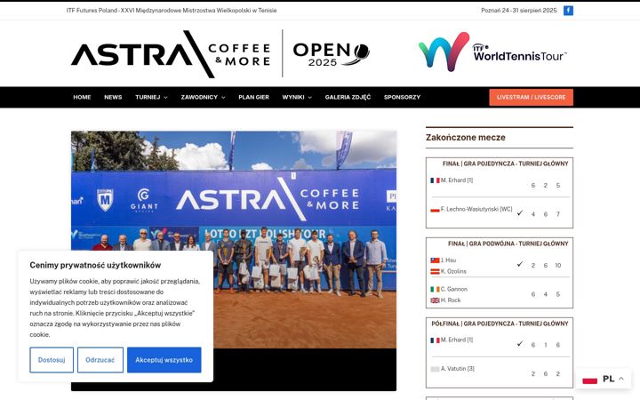Open Plan Gier menu item
This screenshot has height=400, width=640.
click(254, 97)
